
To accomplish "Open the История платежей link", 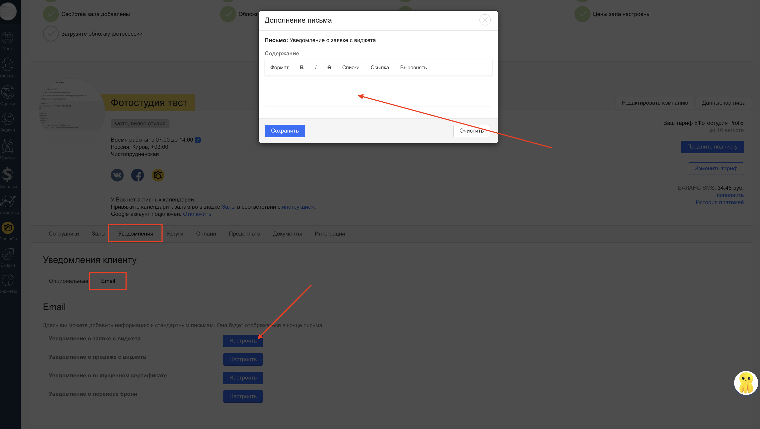I will [x=719, y=203].
